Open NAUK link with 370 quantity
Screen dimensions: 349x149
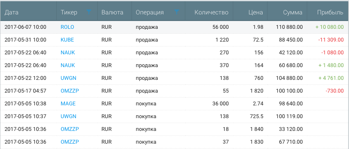pyautogui.click(x=68, y=65)
